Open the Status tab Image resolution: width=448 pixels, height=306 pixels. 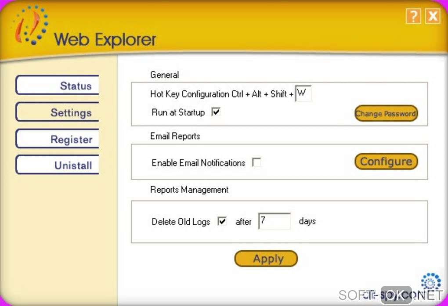coord(58,85)
